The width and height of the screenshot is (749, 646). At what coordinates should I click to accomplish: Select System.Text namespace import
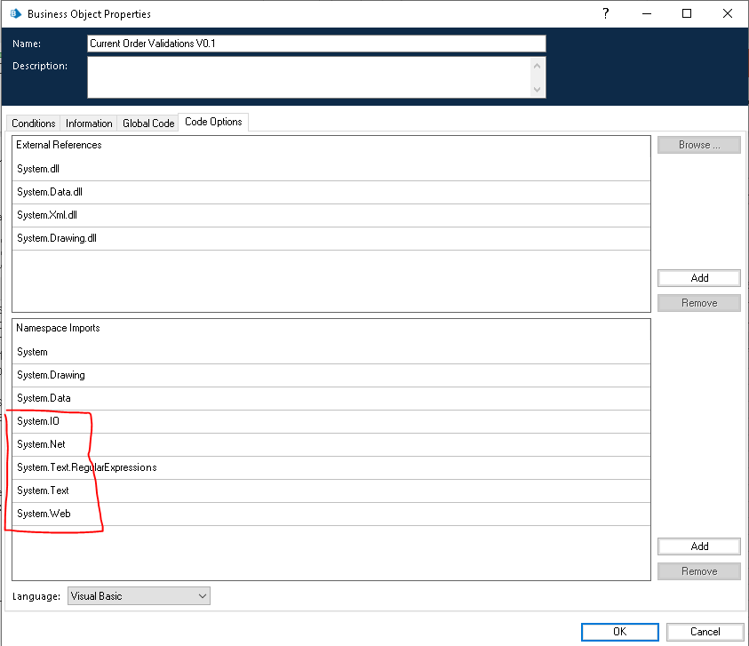[331, 490]
